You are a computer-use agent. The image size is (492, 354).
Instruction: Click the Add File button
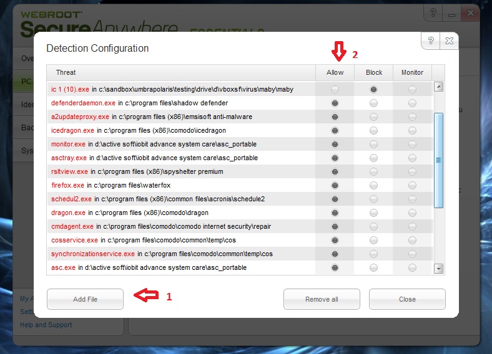(x=85, y=299)
